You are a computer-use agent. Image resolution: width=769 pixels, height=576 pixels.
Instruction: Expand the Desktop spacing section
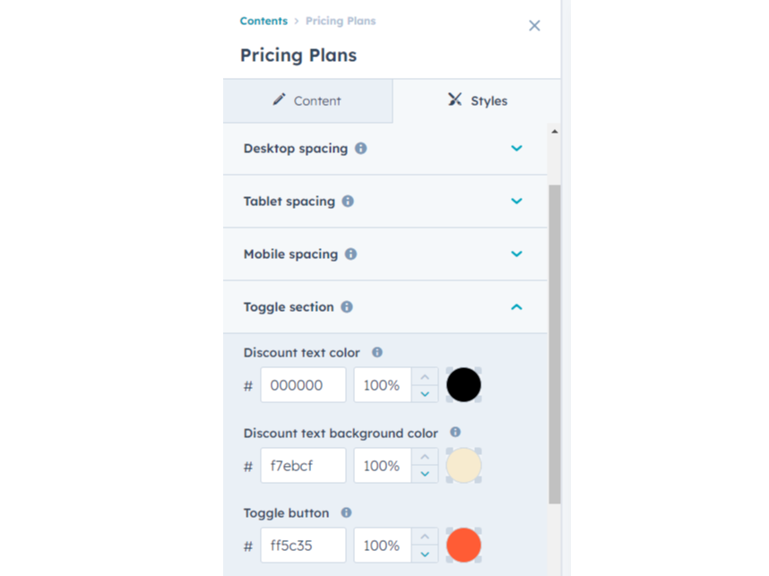516,149
